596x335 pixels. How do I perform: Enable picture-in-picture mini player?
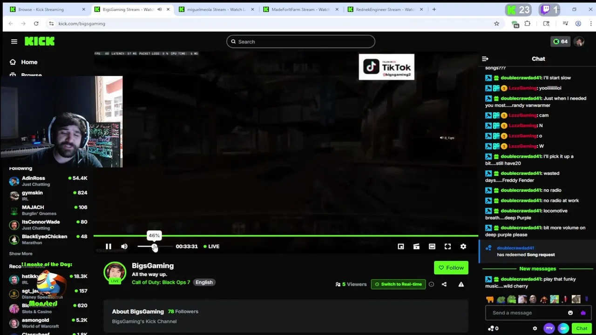click(x=400, y=246)
